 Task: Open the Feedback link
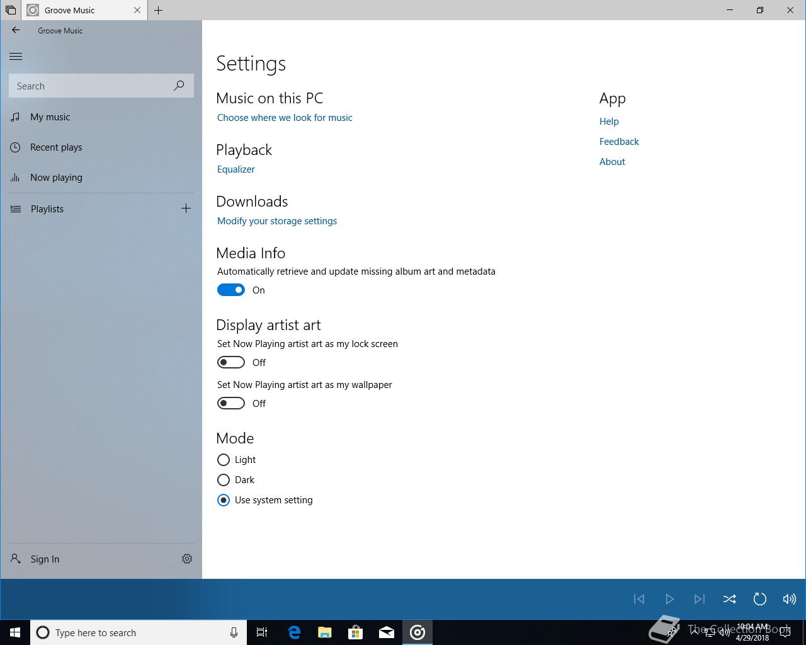click(619, 142)
